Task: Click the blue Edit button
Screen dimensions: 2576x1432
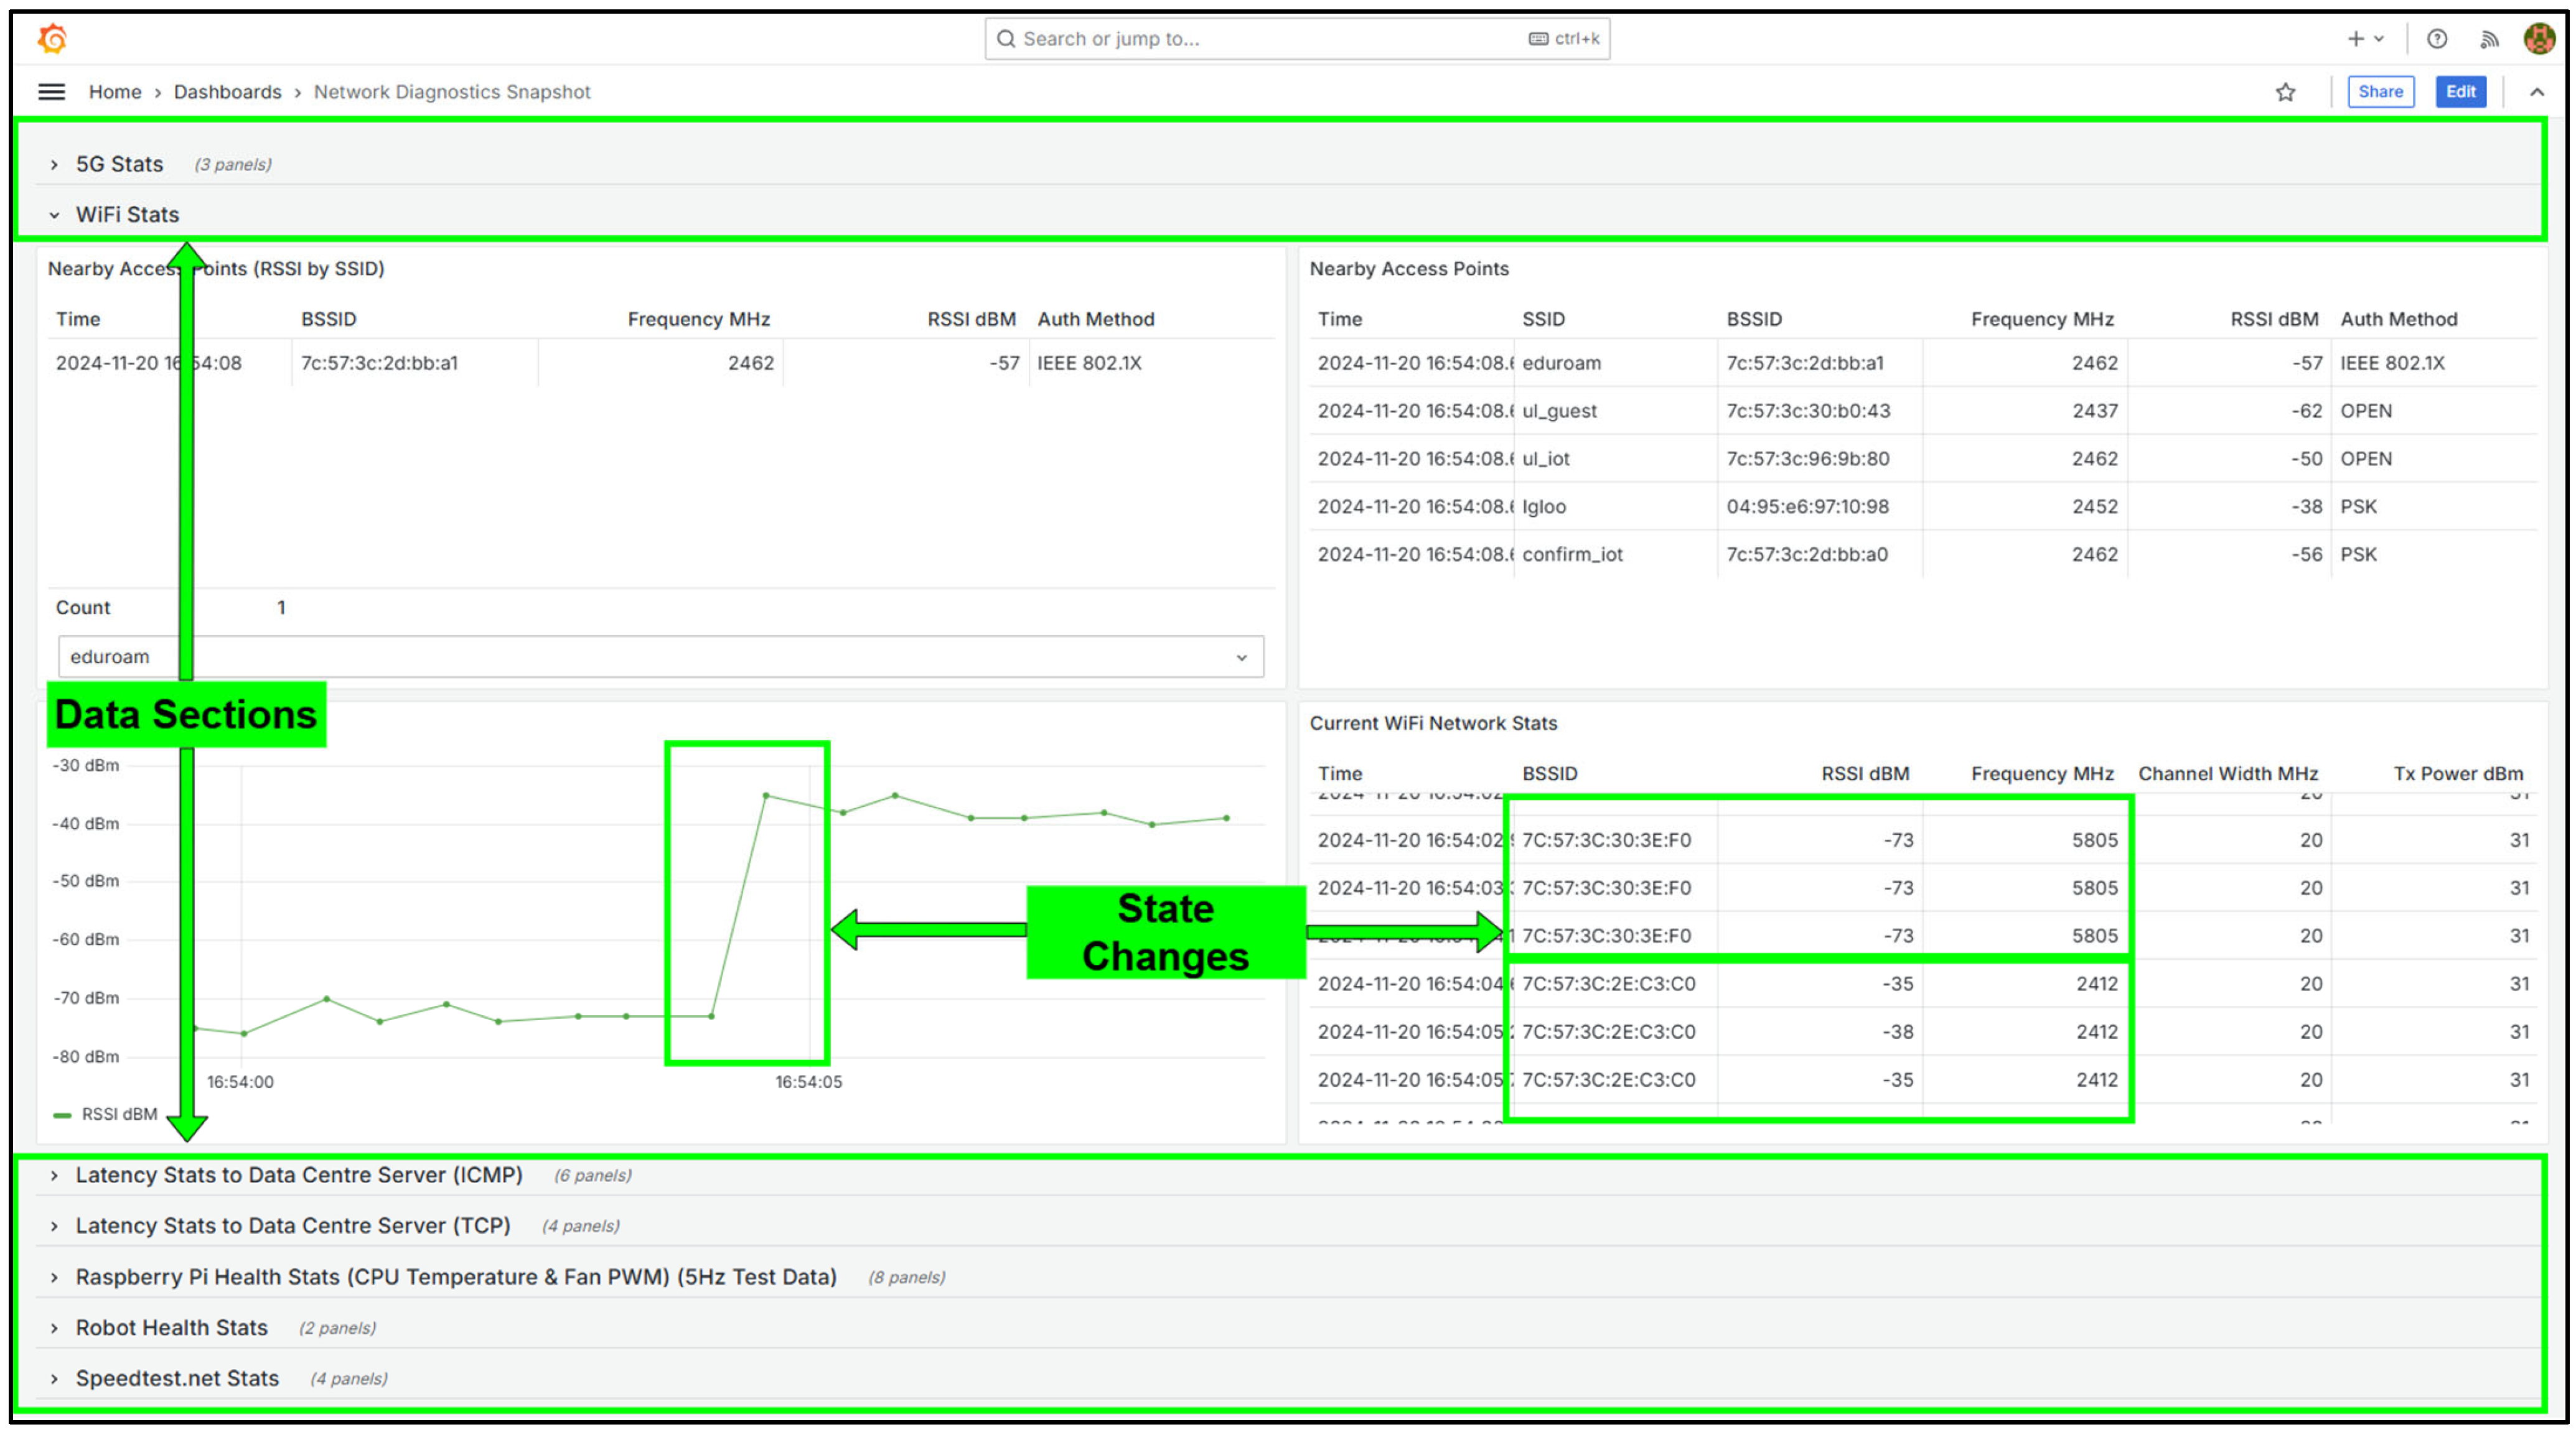Action: pos(2460,92)
